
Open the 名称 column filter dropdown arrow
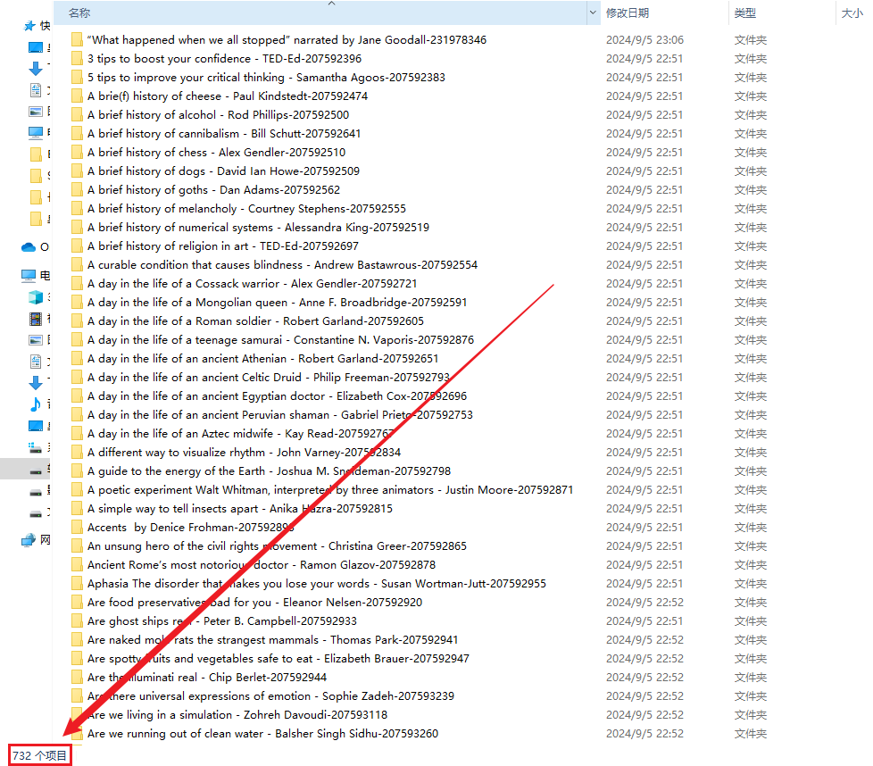coord(593,12)
